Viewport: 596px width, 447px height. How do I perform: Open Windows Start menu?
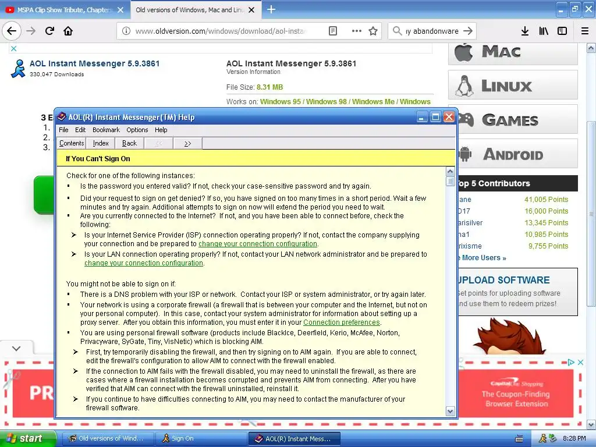(x=28, y=439)
